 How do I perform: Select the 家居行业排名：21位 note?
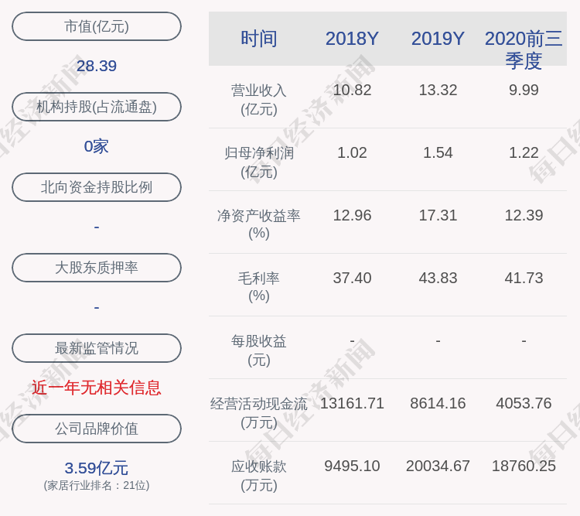97,485
